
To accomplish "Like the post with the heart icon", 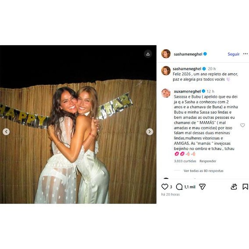I will pos(165,187).
